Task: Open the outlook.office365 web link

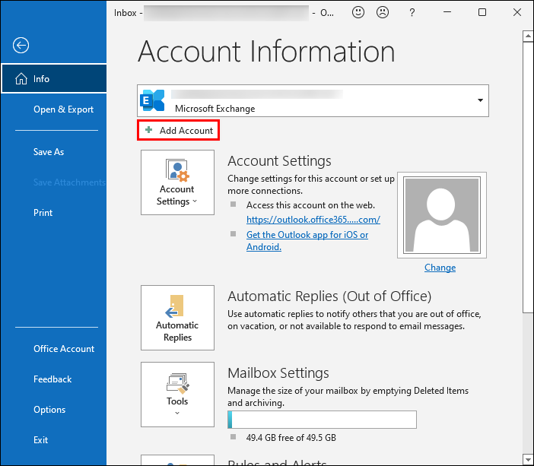Action: pyautogui.click(x=313, y=220)
